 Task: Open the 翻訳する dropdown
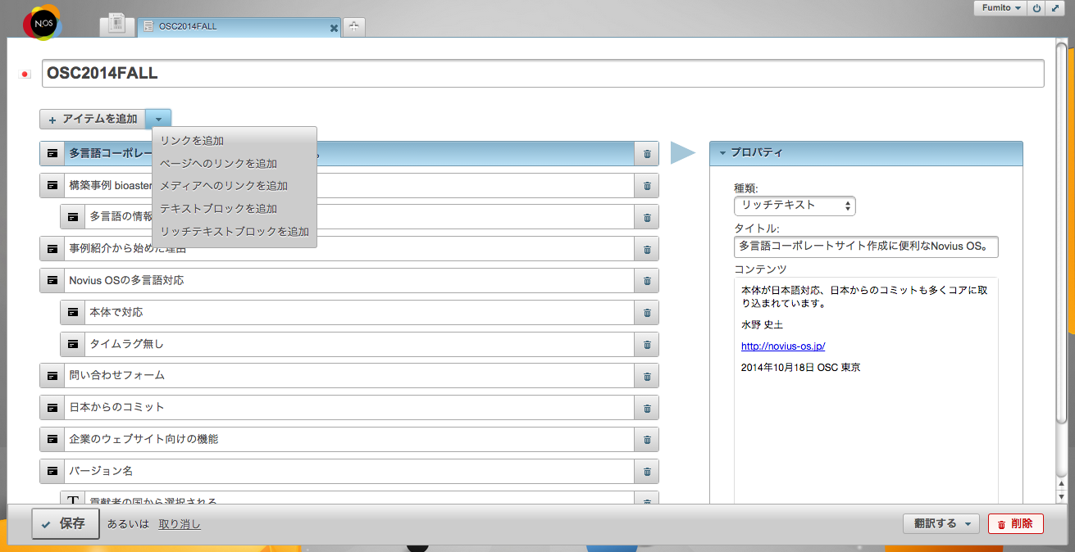click(x=941, y=523)
